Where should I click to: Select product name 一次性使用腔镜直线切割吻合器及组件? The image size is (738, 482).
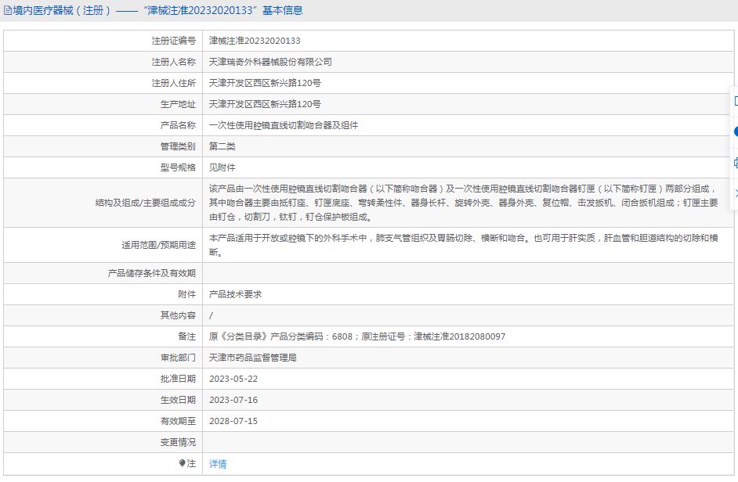coord(284,125)
